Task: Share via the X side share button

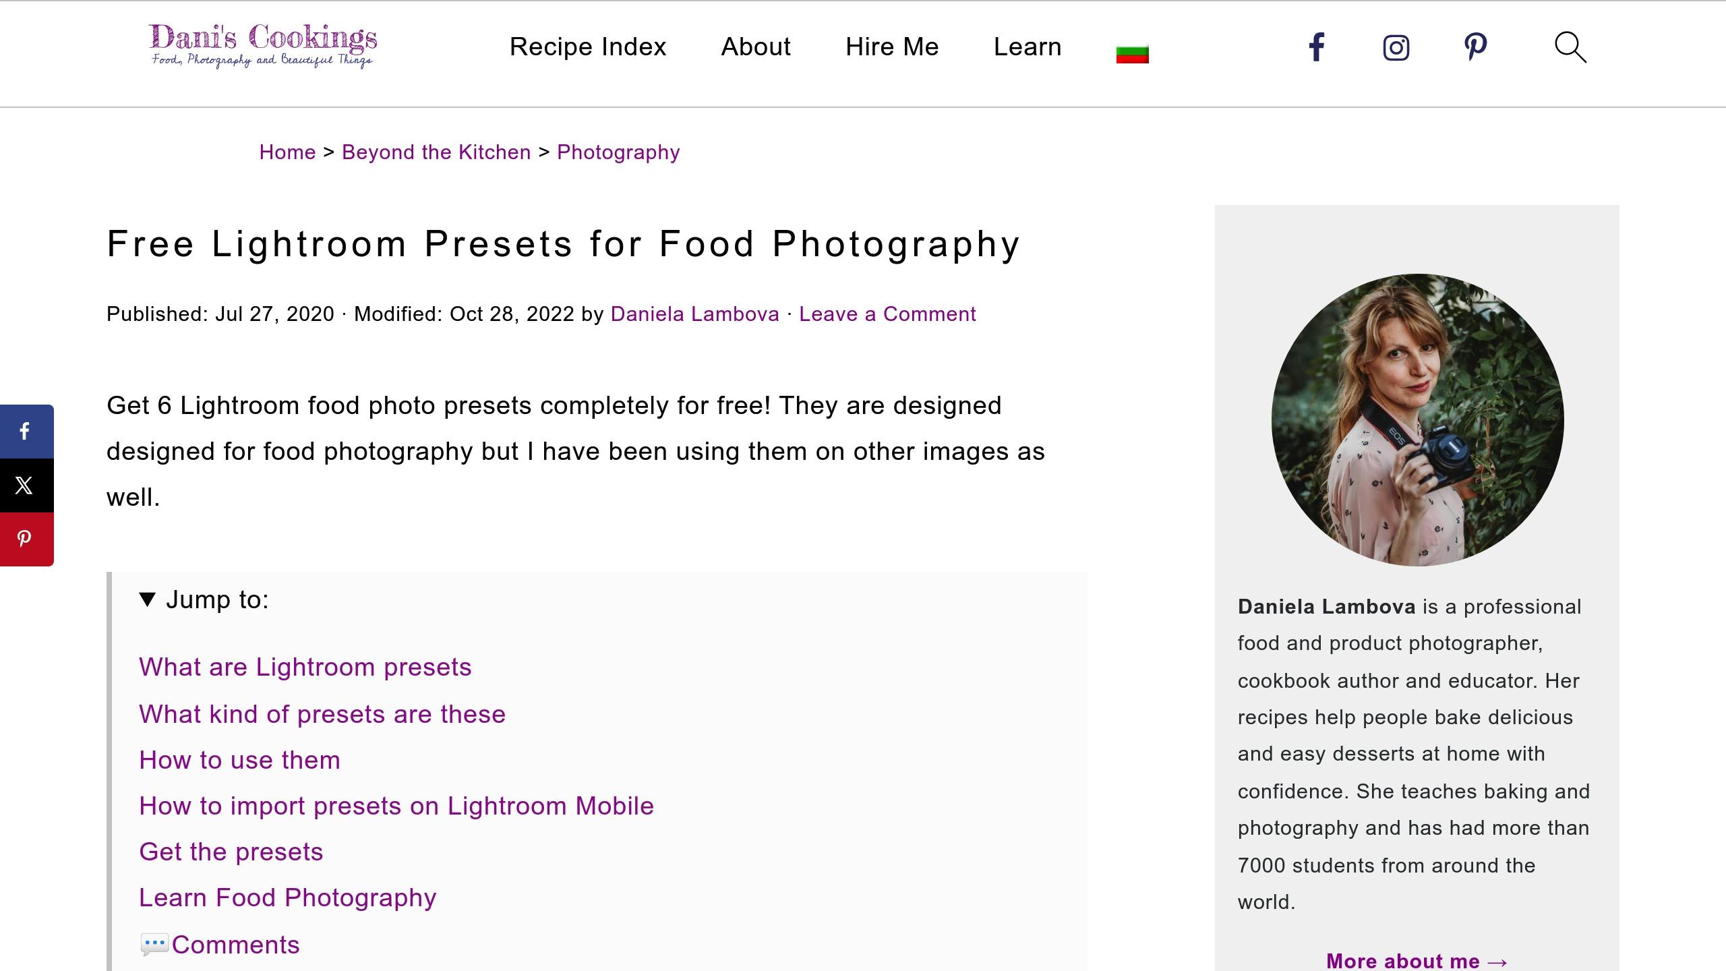Action: [26, 486]
